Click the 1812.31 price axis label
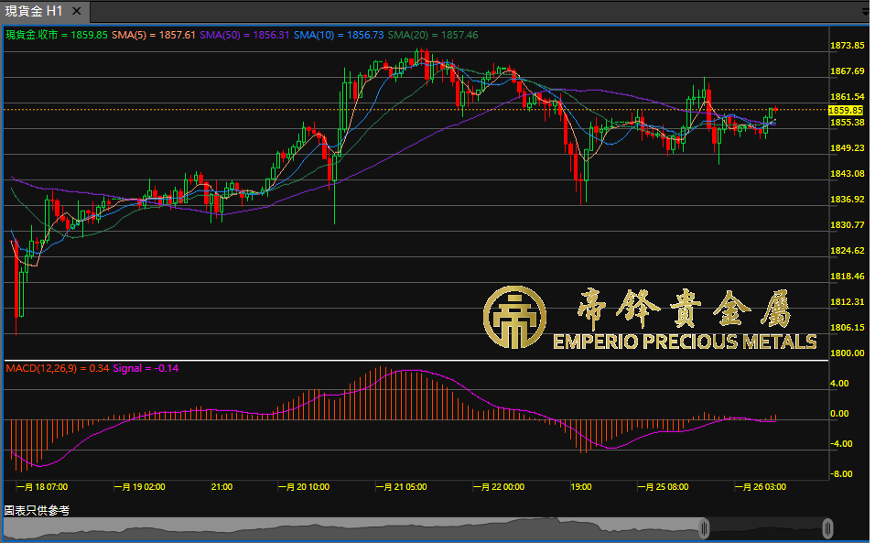This screenshot has width=875, height=543. tap(848, 302)
